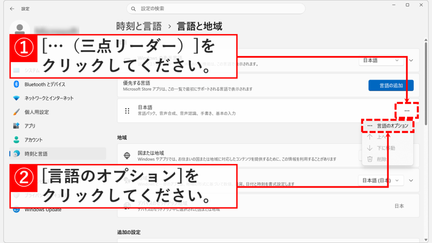Click the Wi-Fi network icon in sidebar

[16, 98]
